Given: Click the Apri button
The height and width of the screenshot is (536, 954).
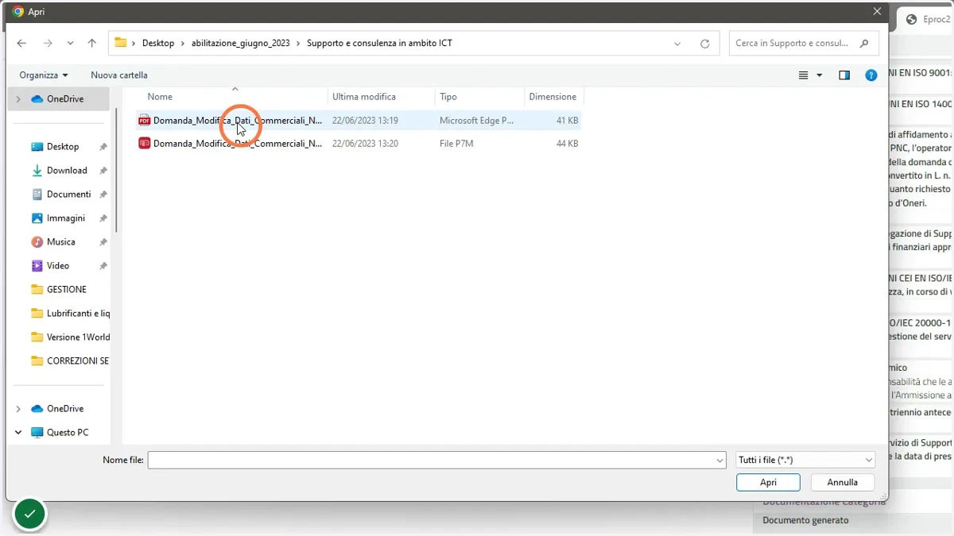Looking at the screenshot, I should click(x=768, y=482).
